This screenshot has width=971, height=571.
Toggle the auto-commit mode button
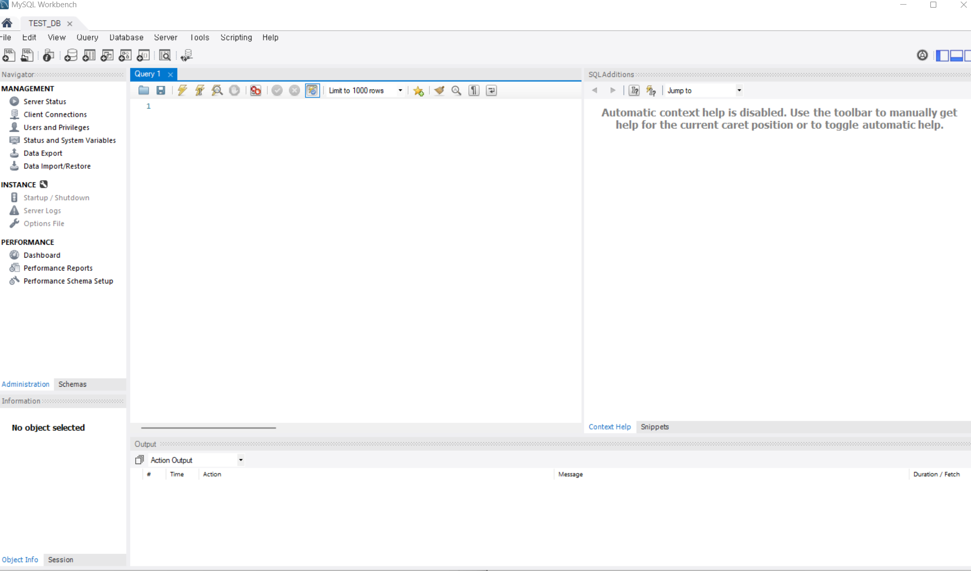pos(312,90)
